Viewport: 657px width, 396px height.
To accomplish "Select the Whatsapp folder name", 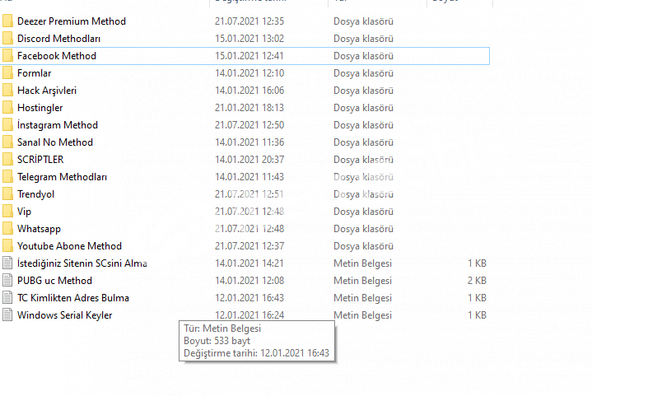I will [x=39, y=229].
